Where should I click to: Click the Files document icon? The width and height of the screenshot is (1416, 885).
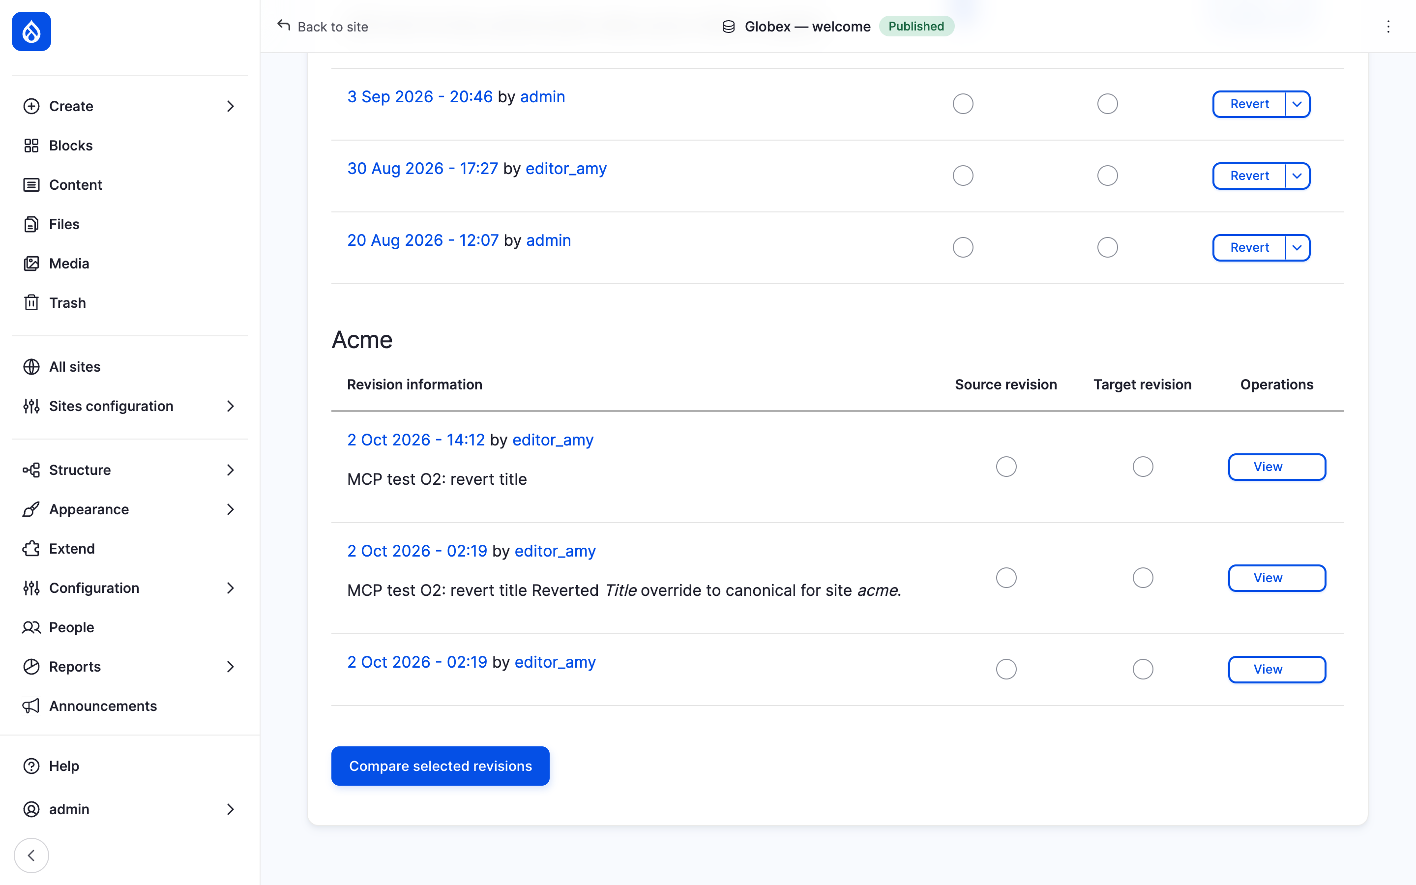[31, 224]
